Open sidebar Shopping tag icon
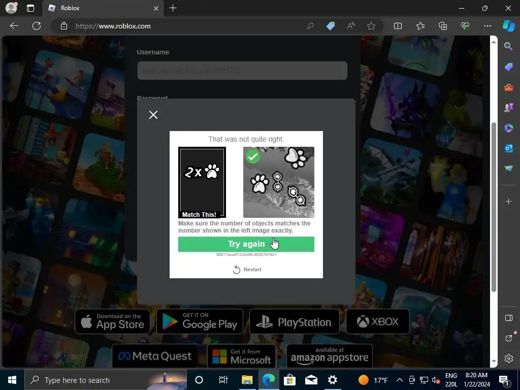This screenshot has height=390, width=520. (508, 67)
